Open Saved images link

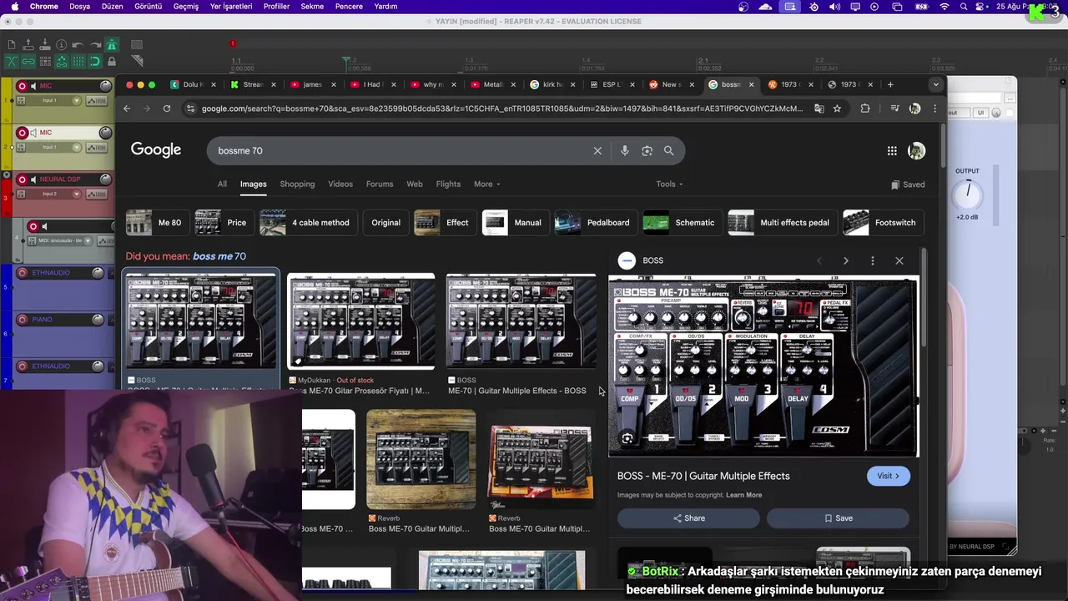(x=908, y=184)
